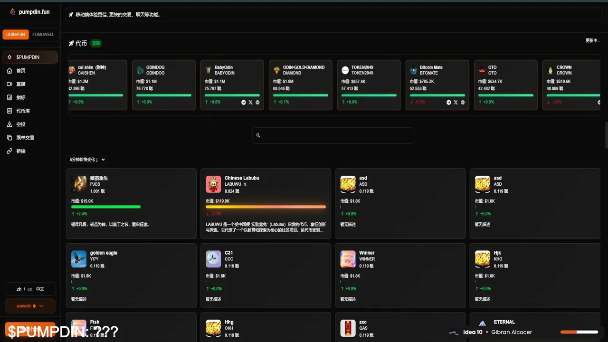Click the Hhg token thumbnail
Screen dimensions: 608x342
[x=213, y=328]
